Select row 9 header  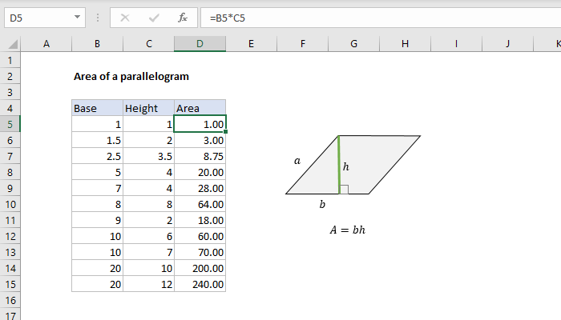pyautogui.click(x=10, y=188)
